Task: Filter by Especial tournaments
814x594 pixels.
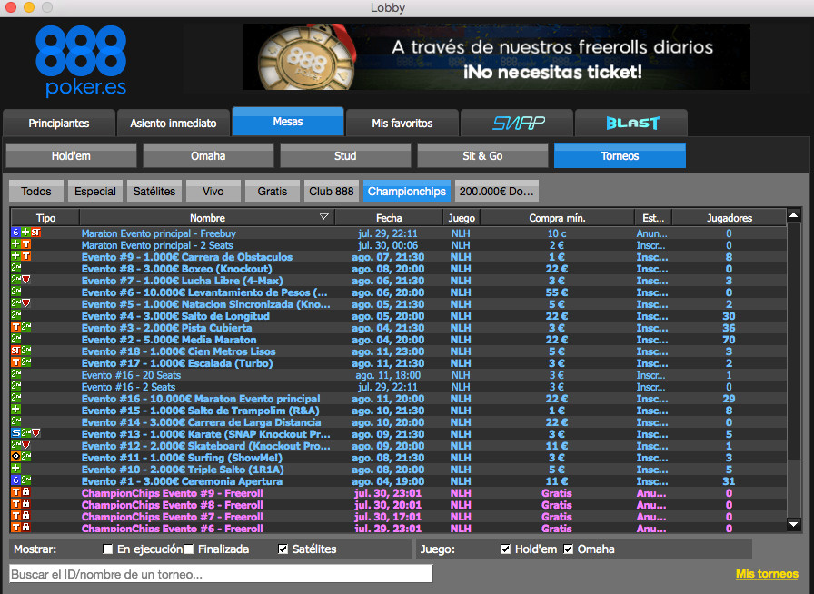Action: coord(95,191)
